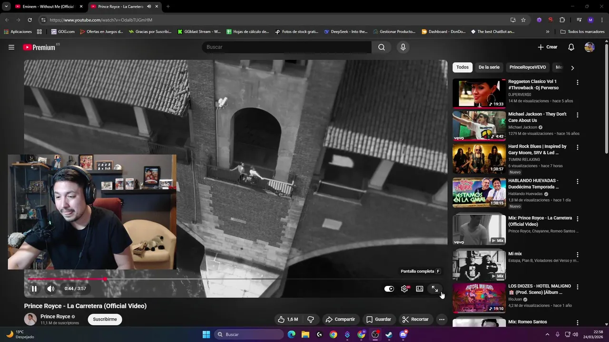The height and width of the screenshot is (342, 609).
Task: Open the YouTube hamburger guide menu
Action: pyautogui.click(x=11, y=47)
